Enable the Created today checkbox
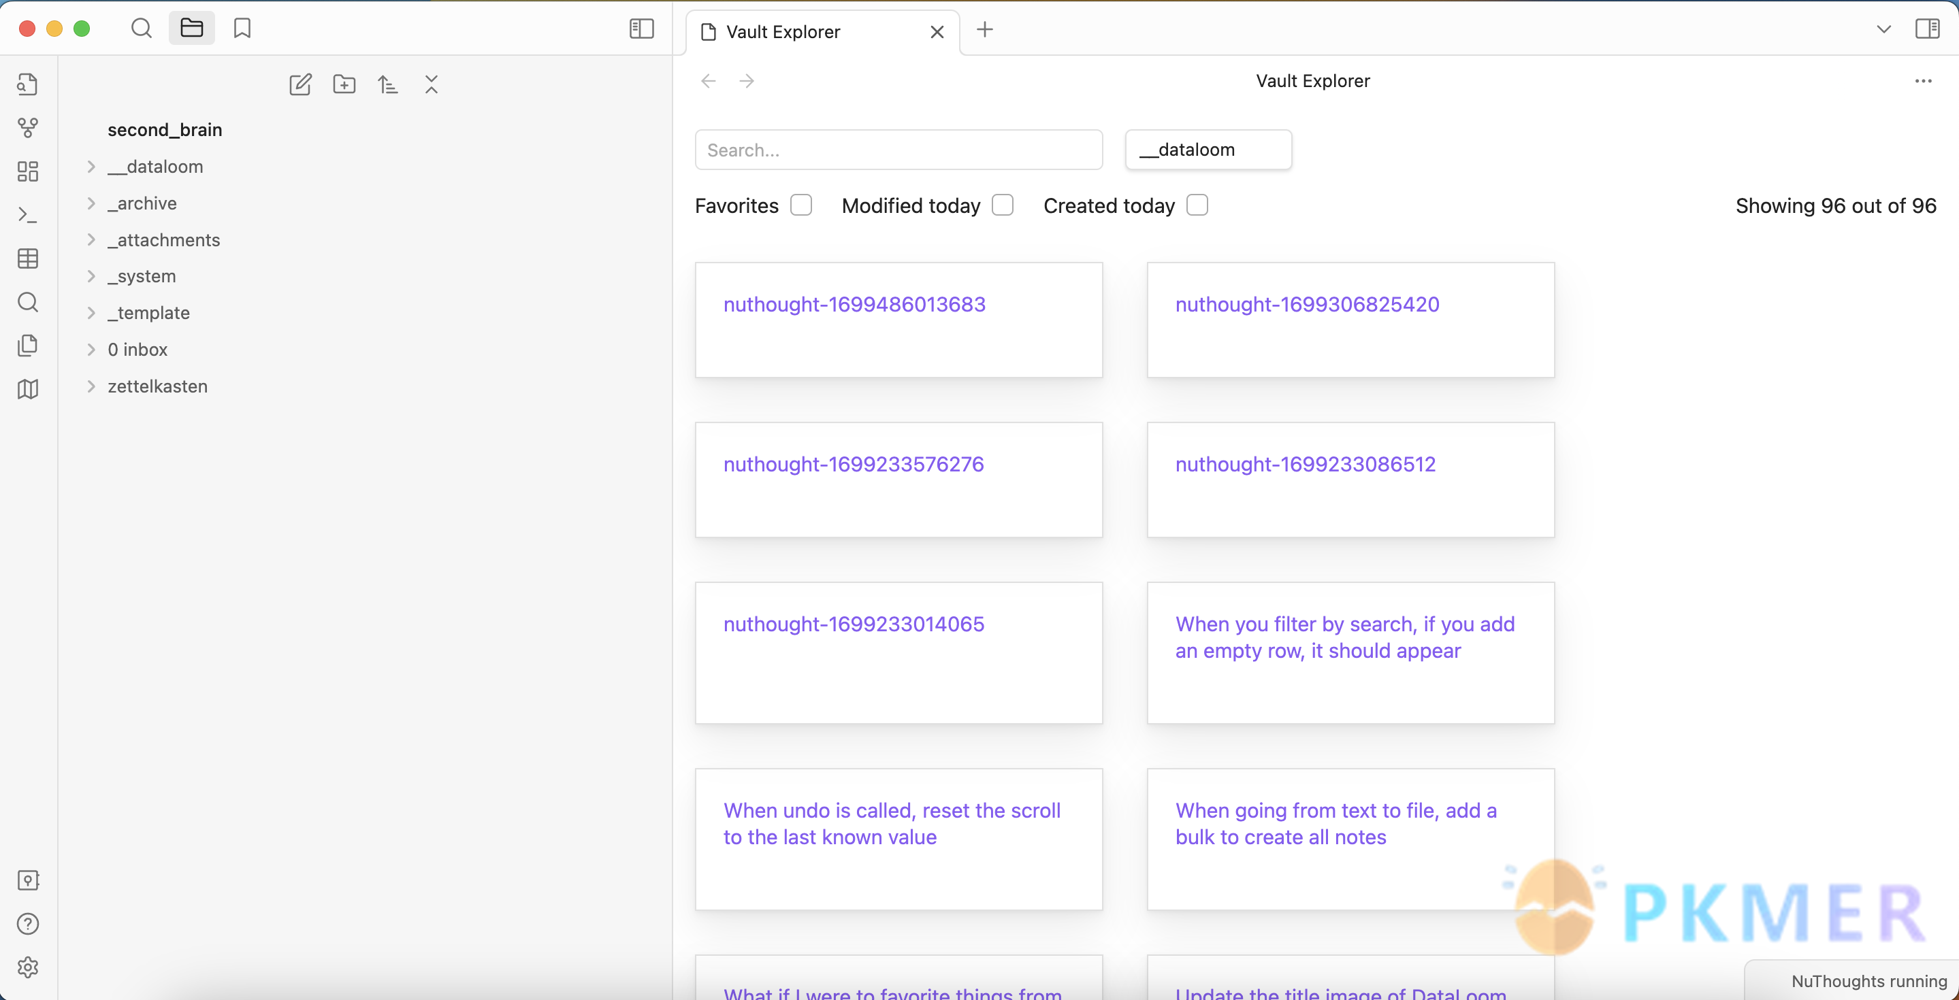Screen dimensions: 1959x1000 1198,205
